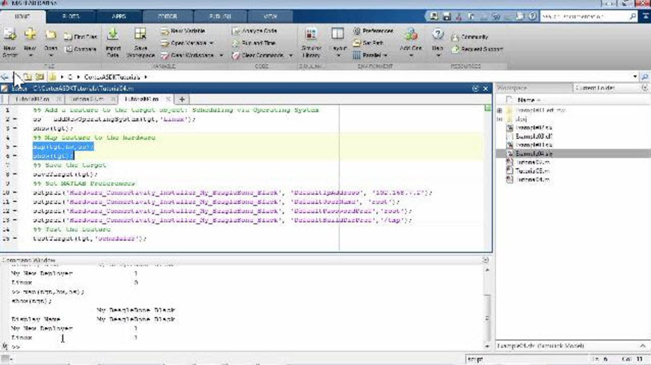This screenshot has height=365, width=651.
Task: Expand the Layout dropdown menu
Action: pyautogui.click(x=338, y=55)
